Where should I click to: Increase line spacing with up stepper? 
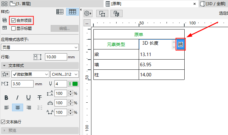point(71,92)
